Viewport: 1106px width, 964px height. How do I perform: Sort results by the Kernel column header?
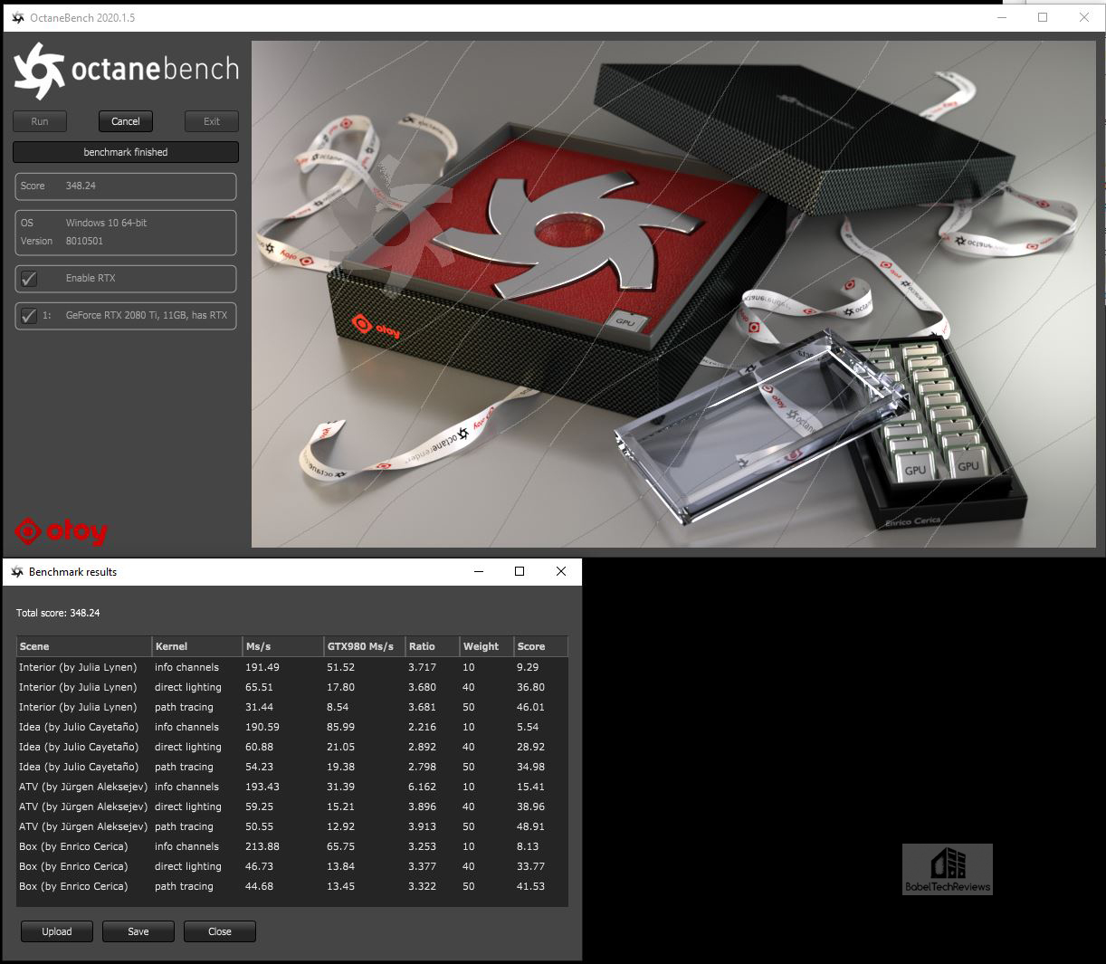[x=197, y=646]
